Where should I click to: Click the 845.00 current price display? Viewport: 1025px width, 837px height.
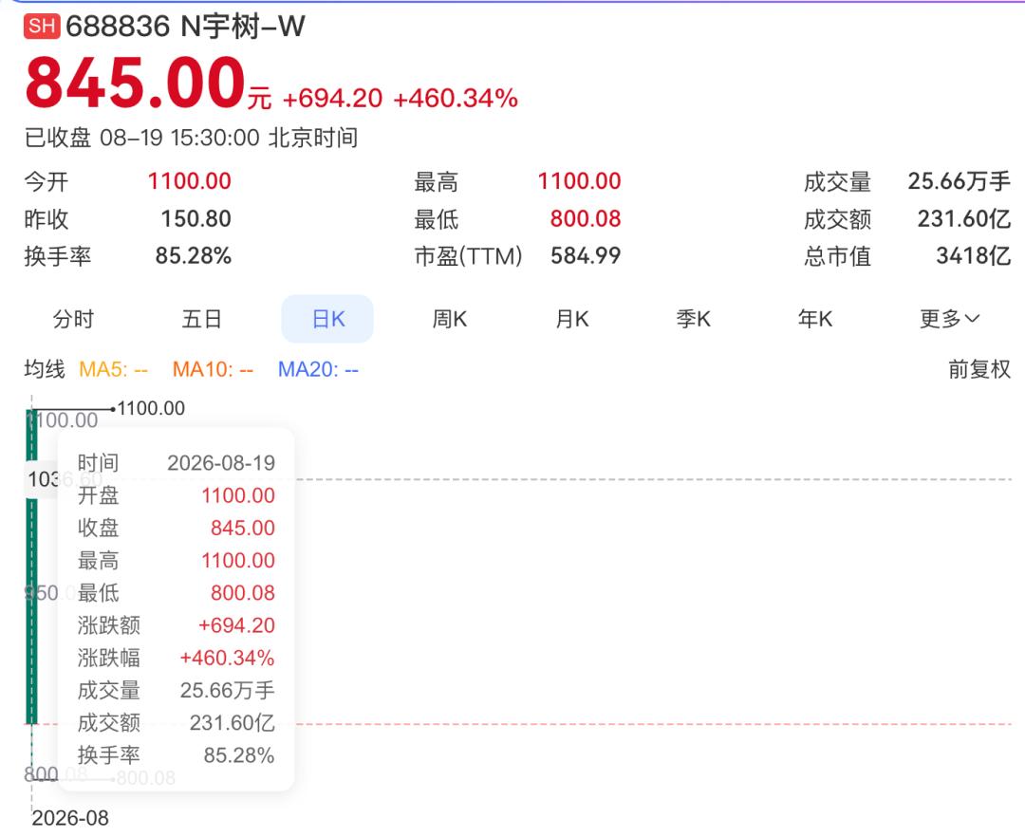coord(135,83)
